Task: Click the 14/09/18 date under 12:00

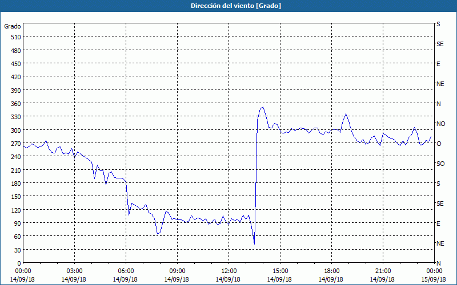Action: [228, 279]
